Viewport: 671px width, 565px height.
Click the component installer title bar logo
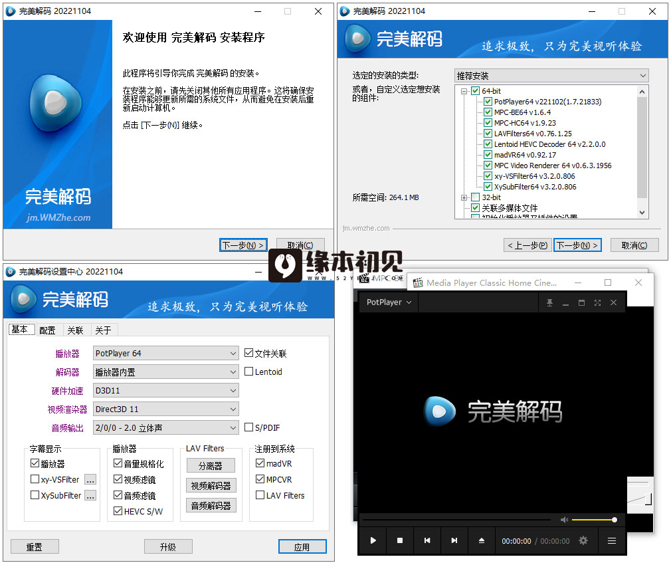coord(345,11)
